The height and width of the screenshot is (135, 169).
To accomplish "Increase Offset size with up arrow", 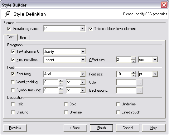I will coord(133,58).
